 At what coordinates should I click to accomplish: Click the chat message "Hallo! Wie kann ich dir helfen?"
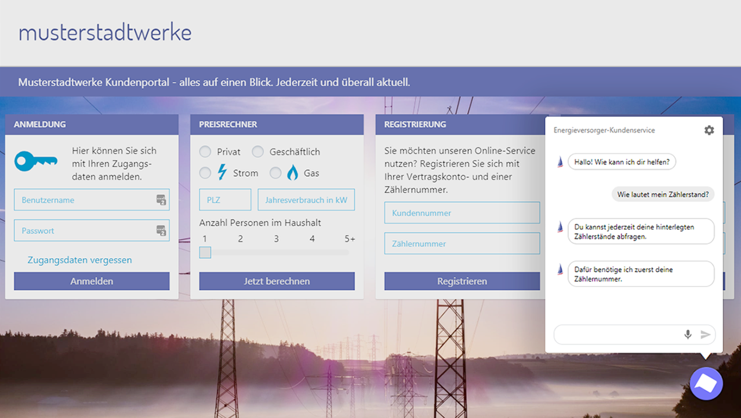pos(622,162)
